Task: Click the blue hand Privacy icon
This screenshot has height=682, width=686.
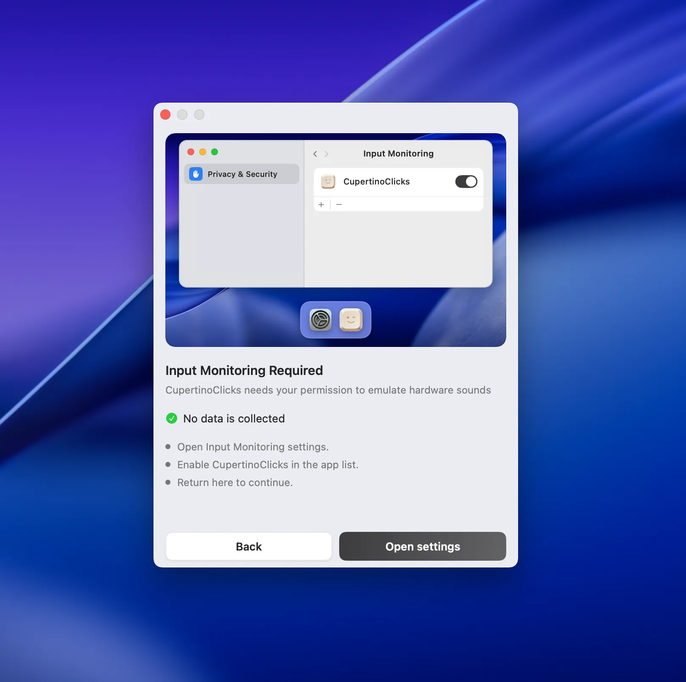Action: 196,174
